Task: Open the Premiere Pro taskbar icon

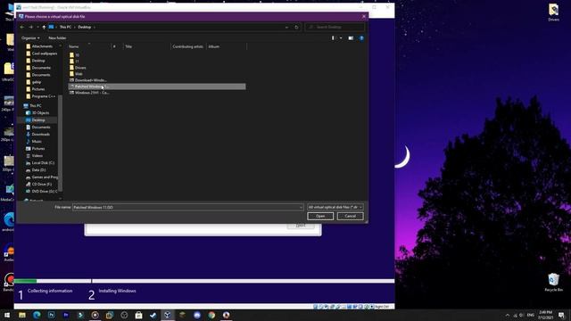Action: [66, 315]
